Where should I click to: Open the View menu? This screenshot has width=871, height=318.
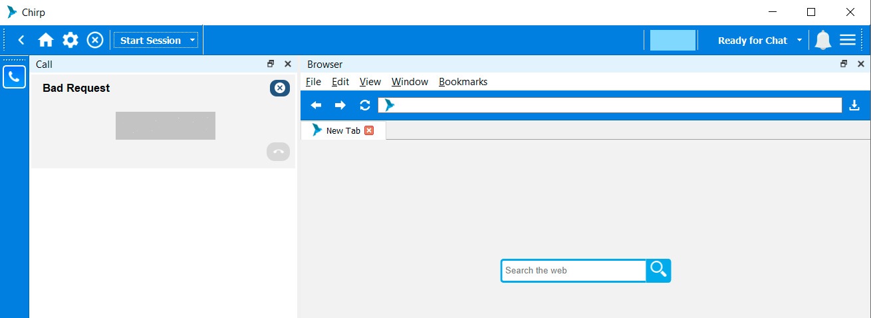coord(370,82)
